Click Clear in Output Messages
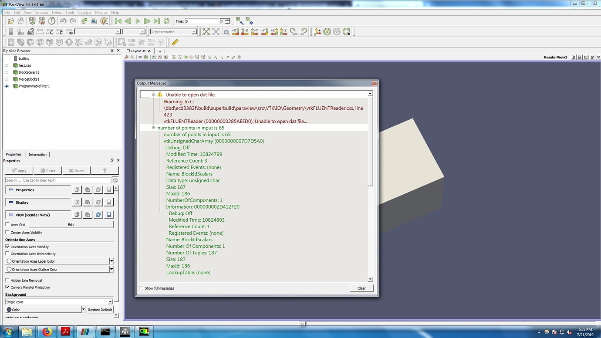Image resolution: width=601 pixels, height=338 pixels. (362, 288)
